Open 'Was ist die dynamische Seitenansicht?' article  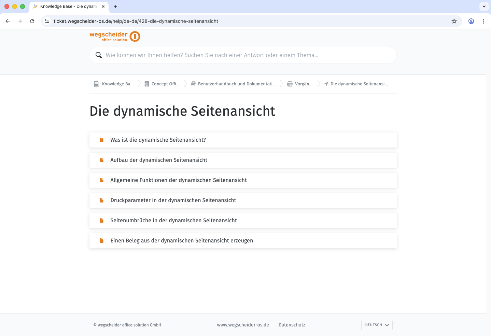coord(158,140)
